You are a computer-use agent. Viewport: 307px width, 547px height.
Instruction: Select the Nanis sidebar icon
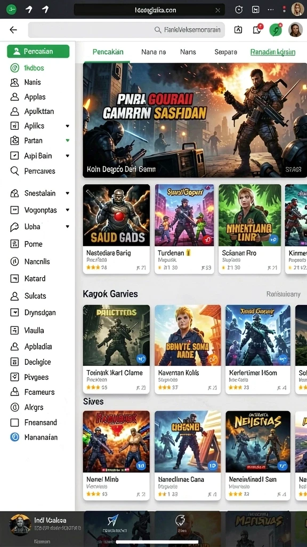[x=14, y=82]
